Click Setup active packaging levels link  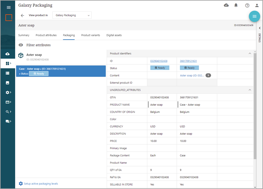tap(41, 184)
